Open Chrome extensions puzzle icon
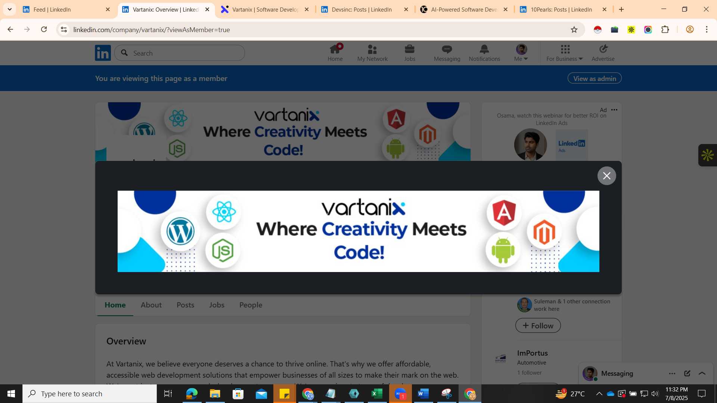Image resolution: width=717 pixels, height=403 pixels. coord(665,29)
